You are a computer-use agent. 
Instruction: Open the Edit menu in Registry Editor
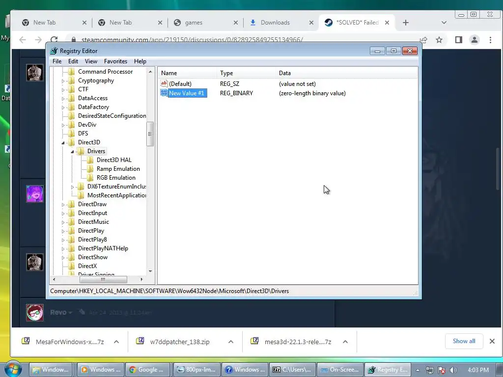(x=73, y=61)
